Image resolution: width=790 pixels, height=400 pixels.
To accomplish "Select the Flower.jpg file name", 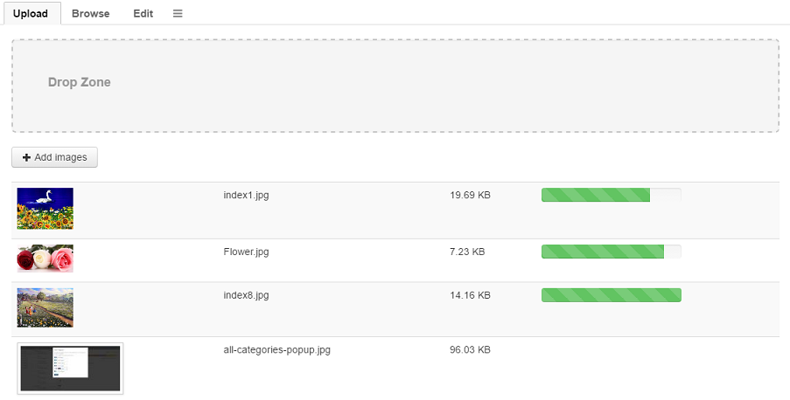I will [x=246, y=252].
